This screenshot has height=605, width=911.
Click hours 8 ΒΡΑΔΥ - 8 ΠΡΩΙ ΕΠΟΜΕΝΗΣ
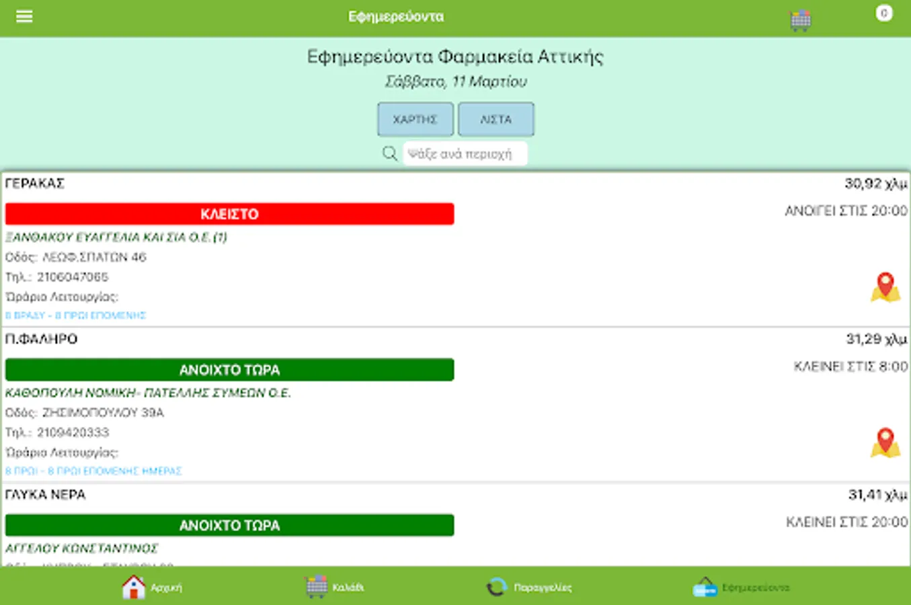click(75, 315)
